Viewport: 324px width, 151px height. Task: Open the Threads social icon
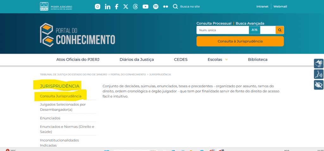pyautogui.click(x=135, y=7)
